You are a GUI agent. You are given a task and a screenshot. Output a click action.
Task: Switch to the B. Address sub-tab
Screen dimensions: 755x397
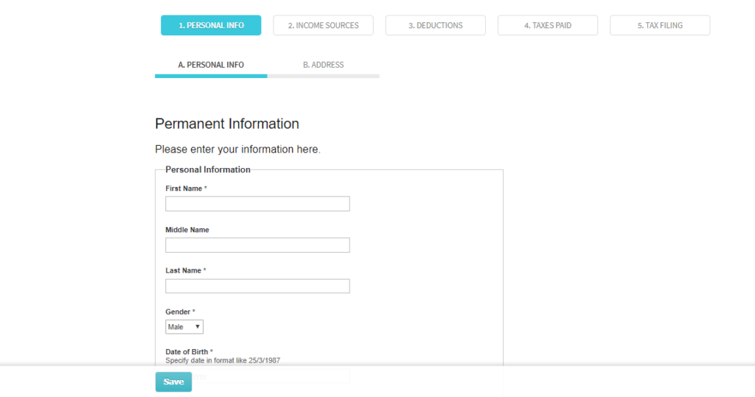pos(323,65)
